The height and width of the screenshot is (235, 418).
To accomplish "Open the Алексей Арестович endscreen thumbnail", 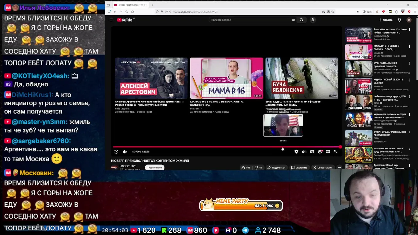I will pyautogui.click(x=151, y=78).
